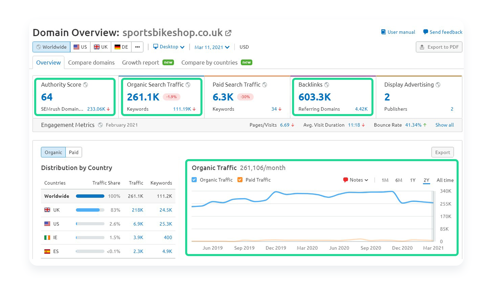Screen dimensions: 493x287
Task: Click the Spain flag icon in ES row
Action: click(x=47, y=251)
